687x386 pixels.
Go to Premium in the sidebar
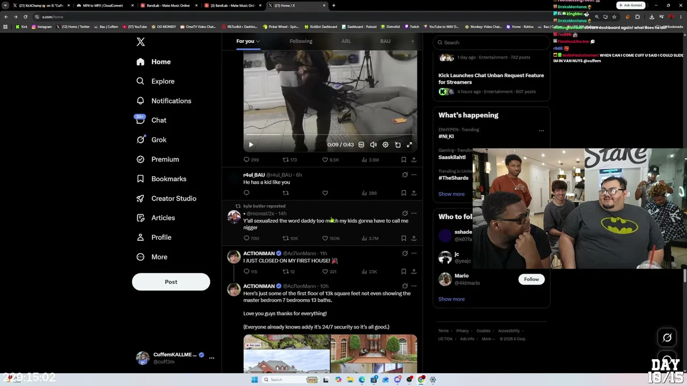pyautogui.click(x=158, y=159)
